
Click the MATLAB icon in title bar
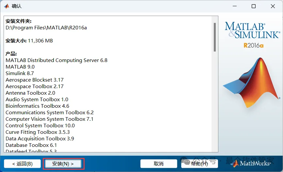[x=7, y=6]
